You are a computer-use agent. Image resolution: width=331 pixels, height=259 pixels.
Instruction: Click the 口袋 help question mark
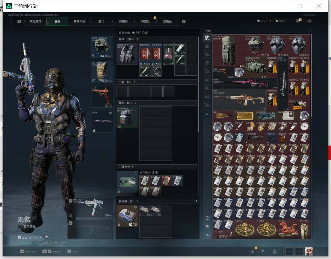[134, 82]
